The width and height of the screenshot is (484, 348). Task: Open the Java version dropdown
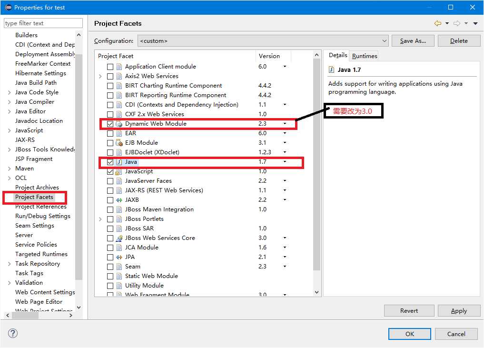pos(285,161)
